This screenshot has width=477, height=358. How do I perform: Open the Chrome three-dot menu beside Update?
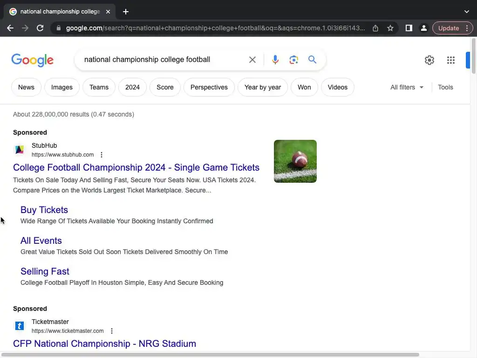pos(467,28)
